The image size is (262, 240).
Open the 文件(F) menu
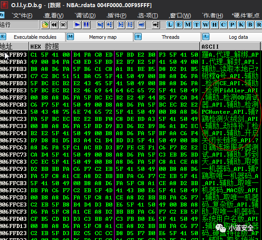[x=22, y=16]
